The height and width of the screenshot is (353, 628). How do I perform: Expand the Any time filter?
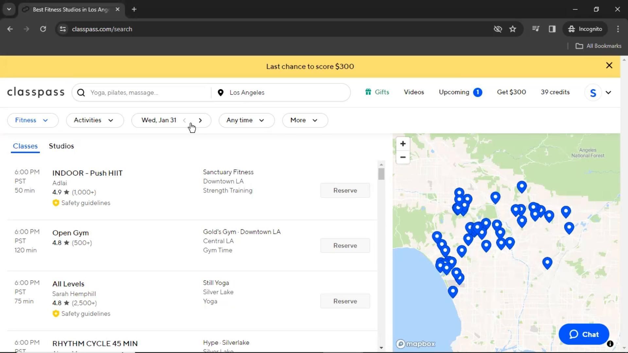pos(246,120)
